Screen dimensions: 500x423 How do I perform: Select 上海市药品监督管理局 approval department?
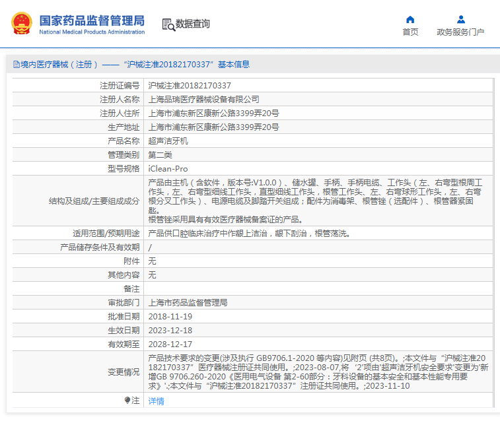coord(188,303)
